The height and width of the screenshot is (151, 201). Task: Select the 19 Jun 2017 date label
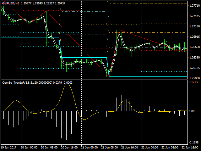(x=8, y=148)
